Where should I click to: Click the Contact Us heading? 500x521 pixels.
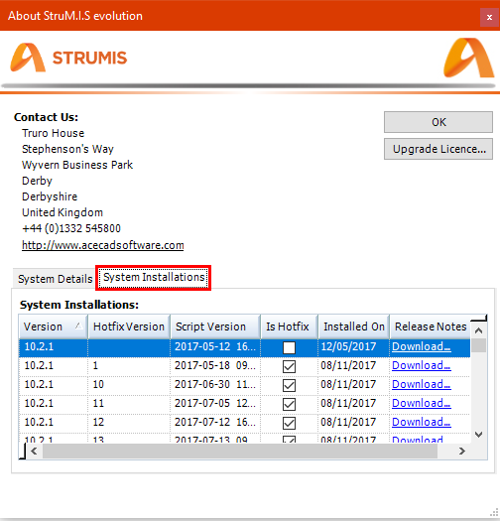click(x=46, y=117)
